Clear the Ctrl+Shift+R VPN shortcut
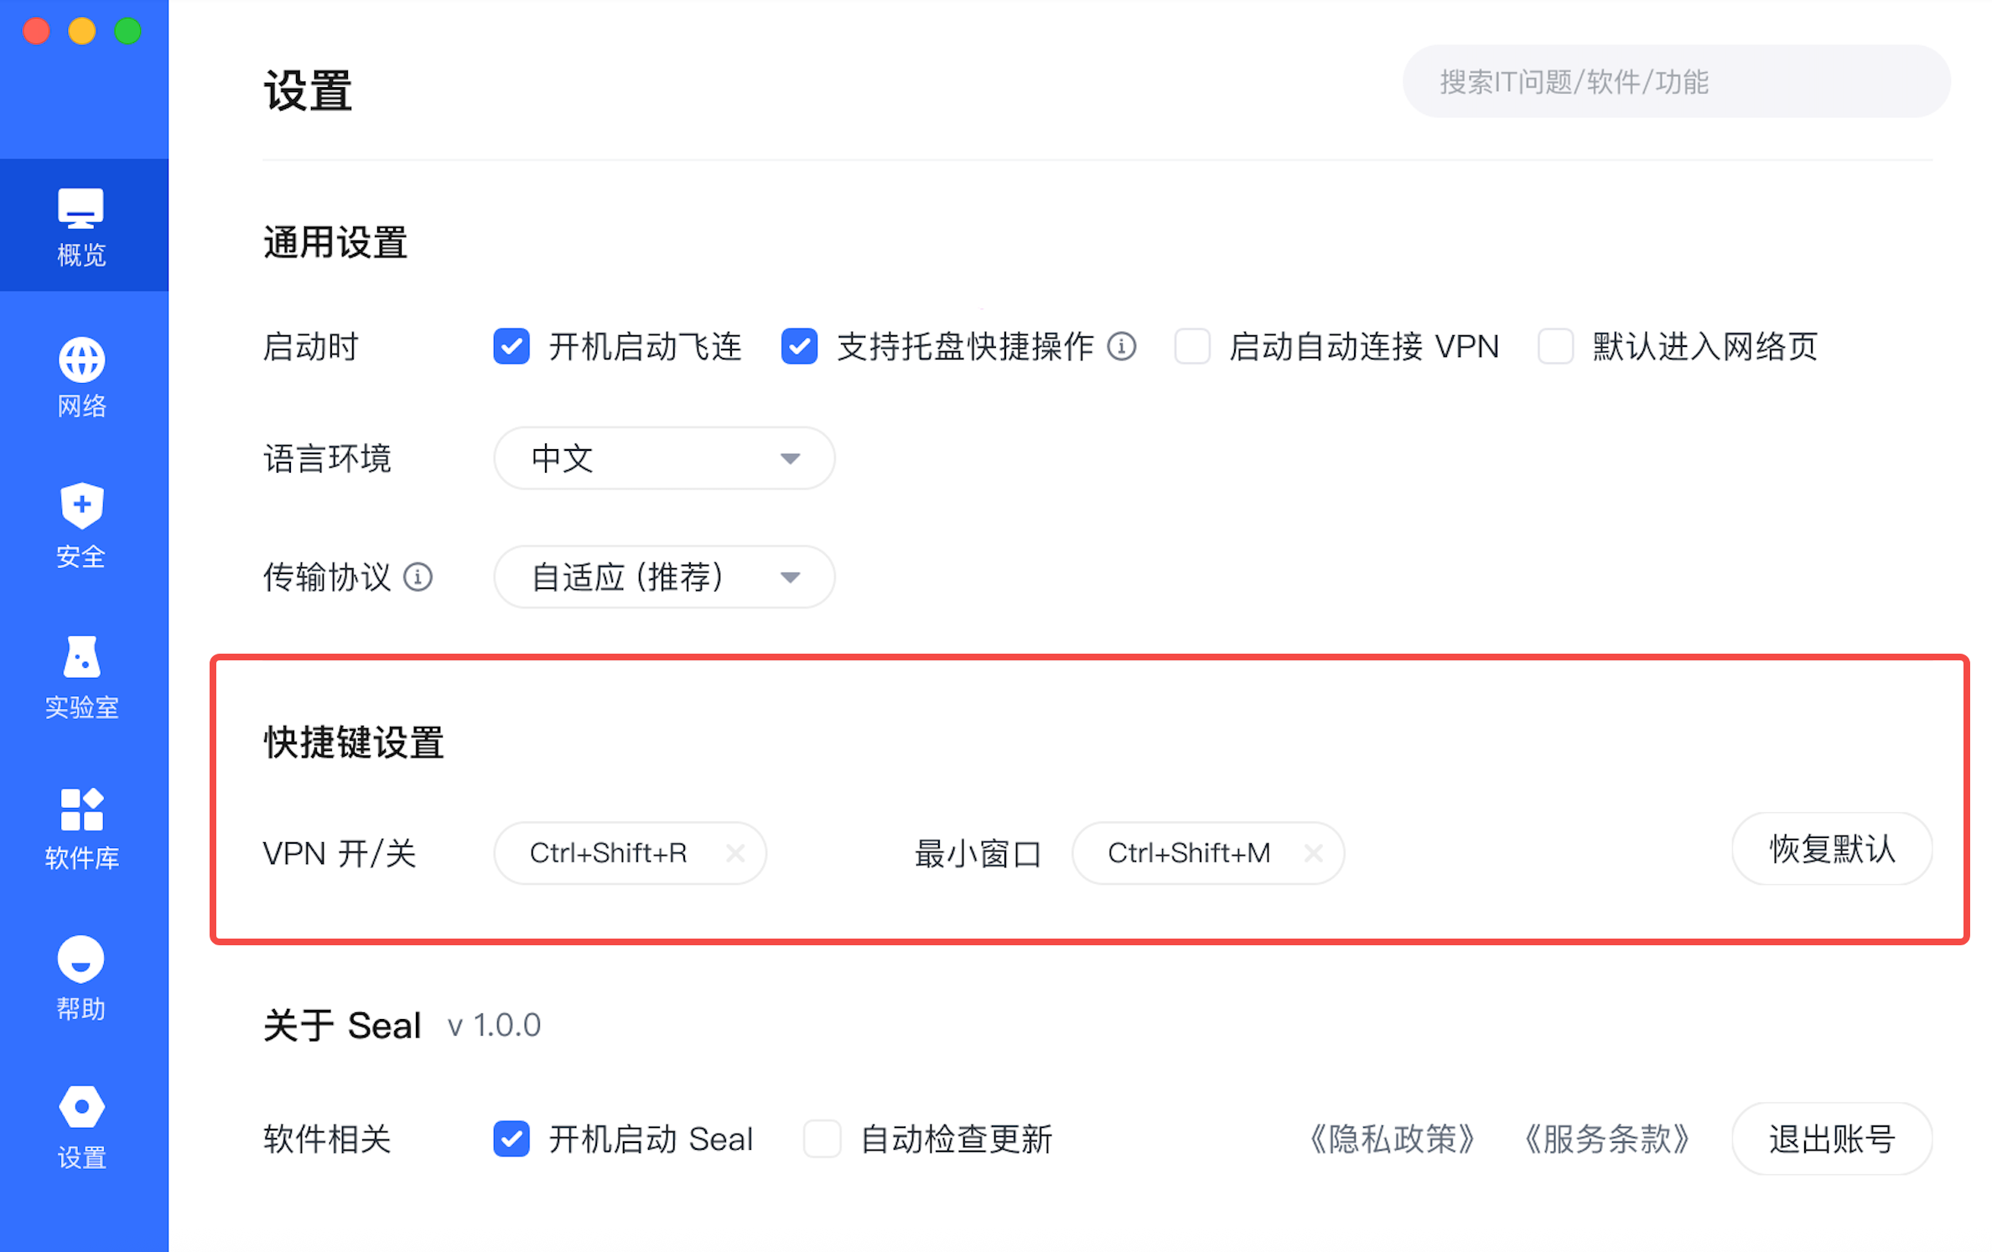Viewport: 1992px width, 1252px height. 735,853
